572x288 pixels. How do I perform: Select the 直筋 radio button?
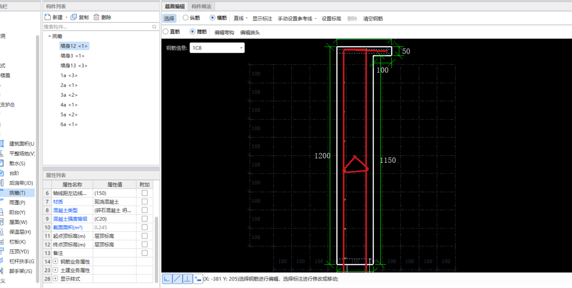(x=165, y=31)
